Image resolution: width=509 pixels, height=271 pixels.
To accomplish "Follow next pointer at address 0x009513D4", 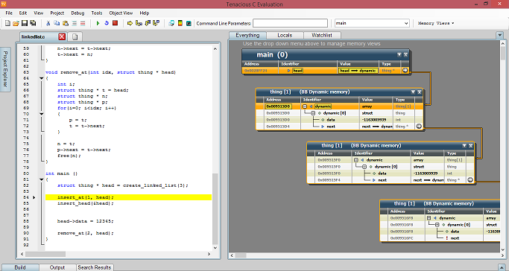I will tap(419, 127).
